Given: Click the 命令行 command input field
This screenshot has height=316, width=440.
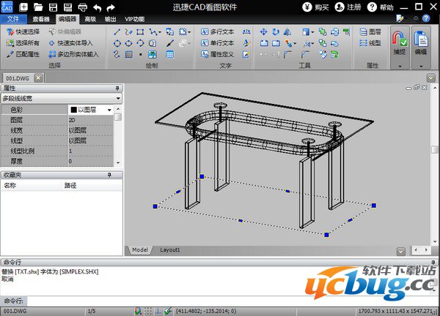Looking at the screenshot, I should pos(220,301).
